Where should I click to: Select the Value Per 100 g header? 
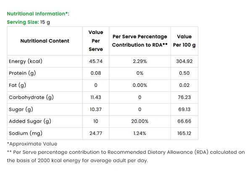tap(184, 41)
